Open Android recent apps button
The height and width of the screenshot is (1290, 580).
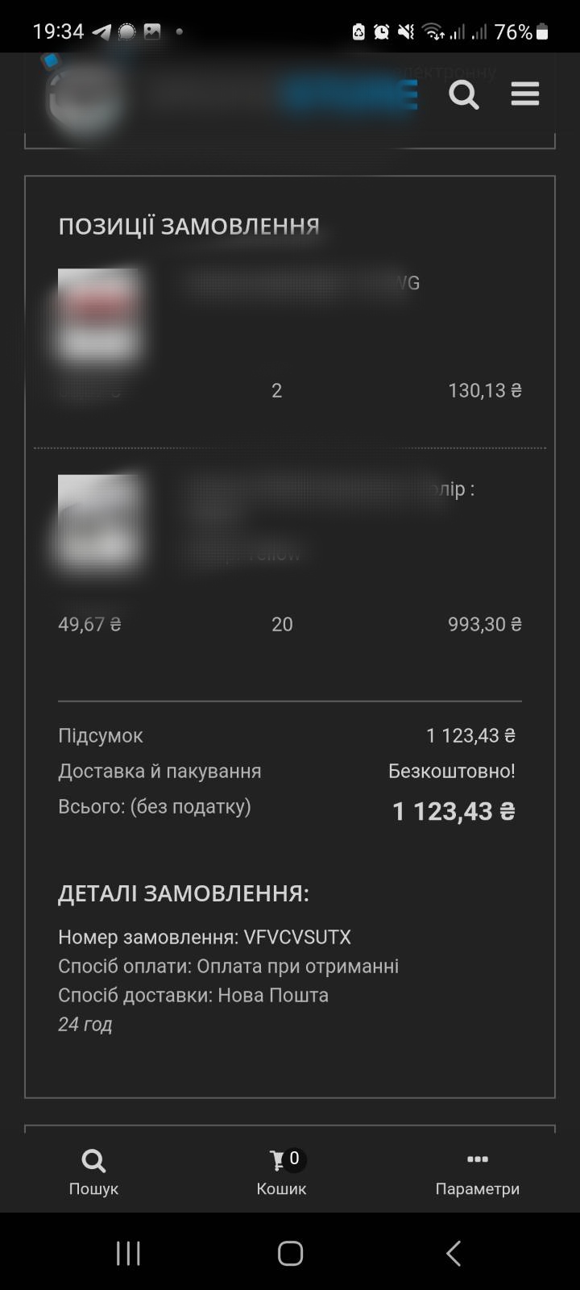click(128, 1253)
